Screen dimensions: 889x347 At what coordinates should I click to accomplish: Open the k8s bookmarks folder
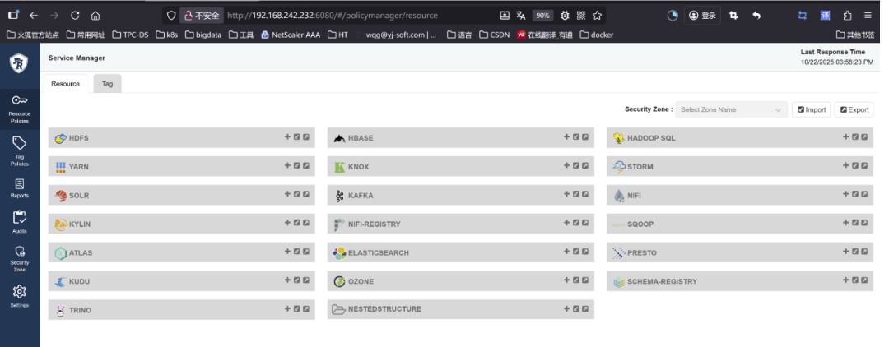(x=166, y=35)
